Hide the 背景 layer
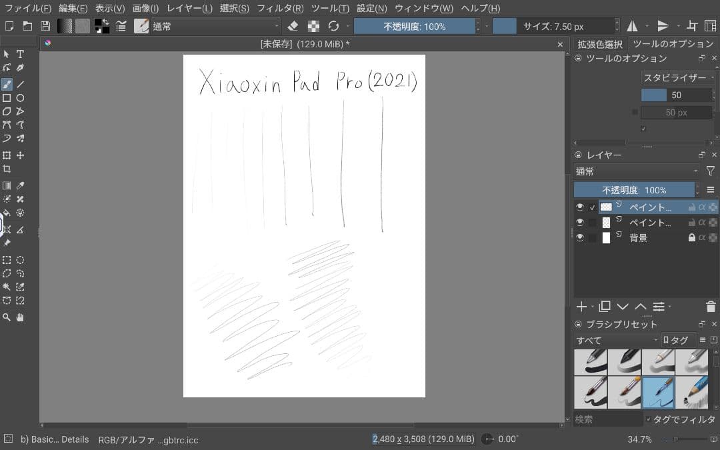This screenshot has height=450, width=720. pyautogui.click(x=579, y=237)
